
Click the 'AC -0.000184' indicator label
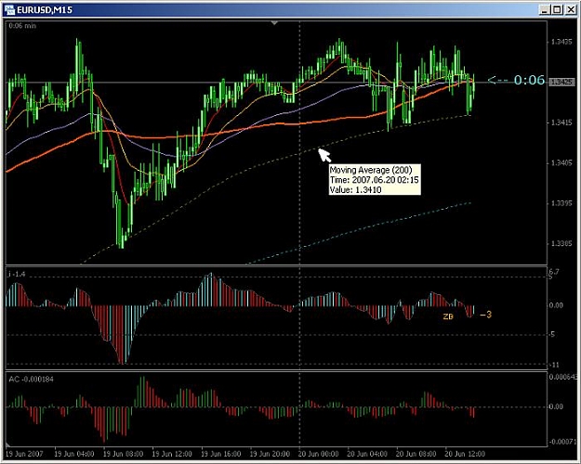[31, 380]
